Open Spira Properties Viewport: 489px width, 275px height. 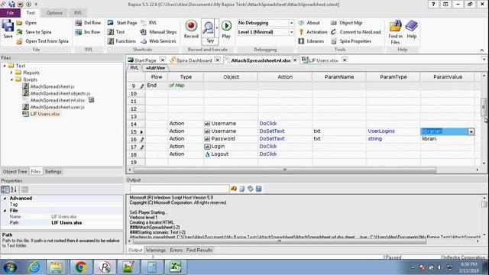coord(351,40)
